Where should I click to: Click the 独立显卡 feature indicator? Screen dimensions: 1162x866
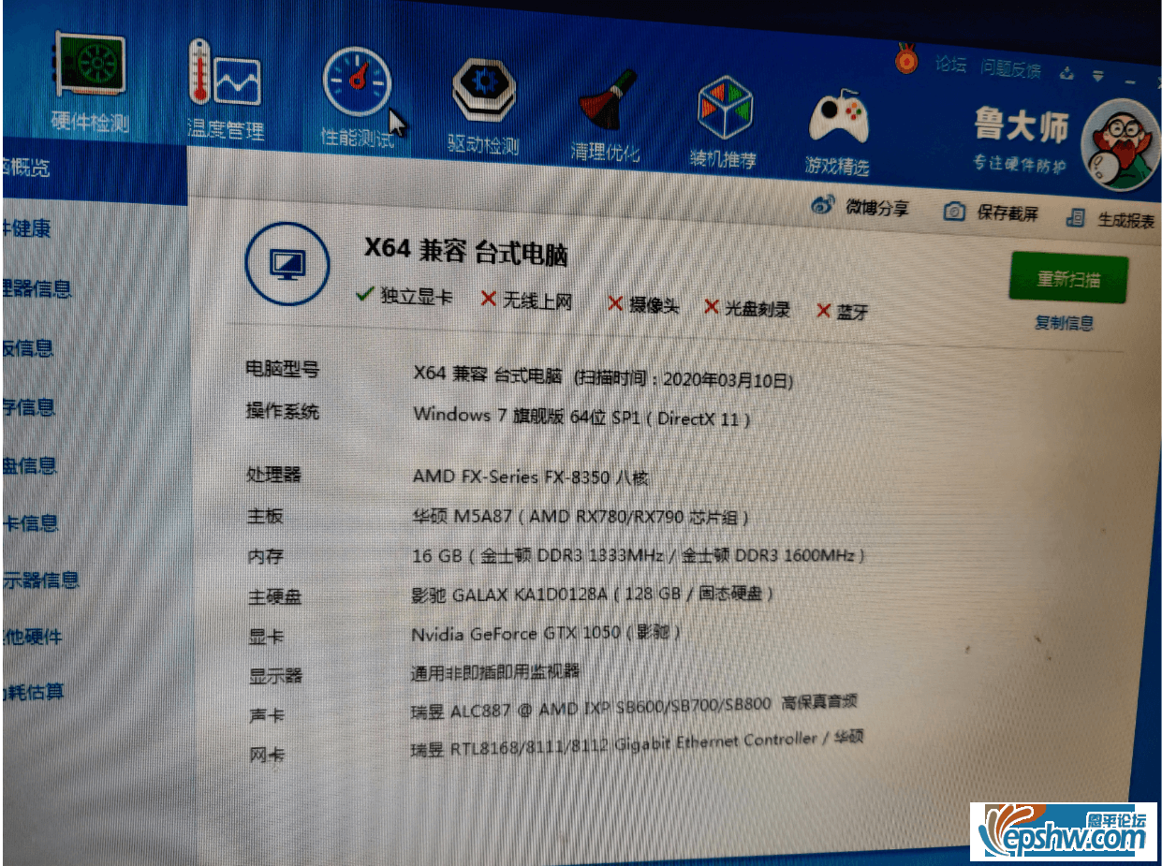coord(404,296)
